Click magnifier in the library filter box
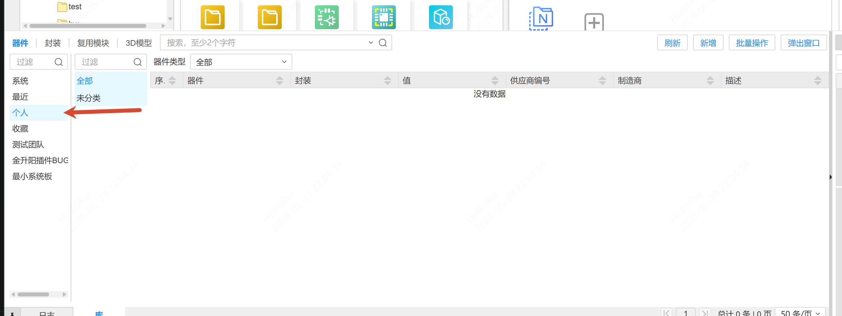Image resolution: width=842 pixels, height=316 pixels. point(59,62)
